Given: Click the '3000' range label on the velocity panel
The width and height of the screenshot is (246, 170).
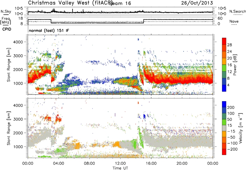Looking at the screenshot, I should pyautogui.click(x=18, y=119).
